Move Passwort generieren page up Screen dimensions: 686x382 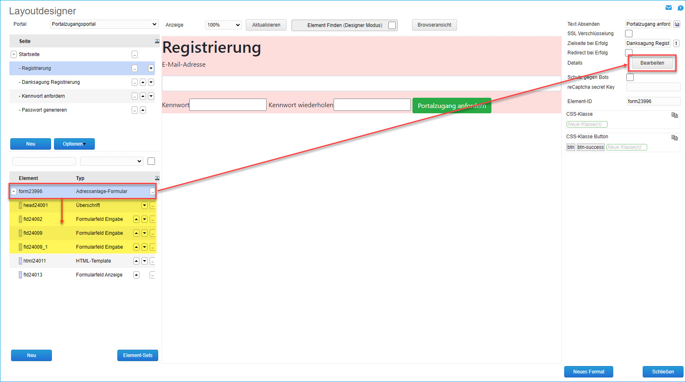tap(143, 110)
